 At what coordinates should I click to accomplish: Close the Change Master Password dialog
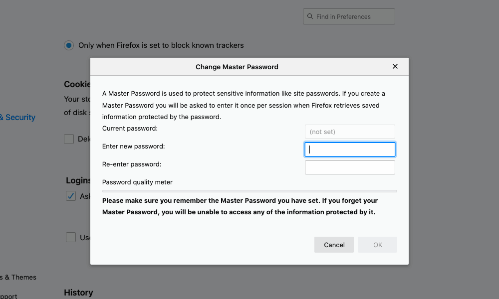[x=395, y=66]
